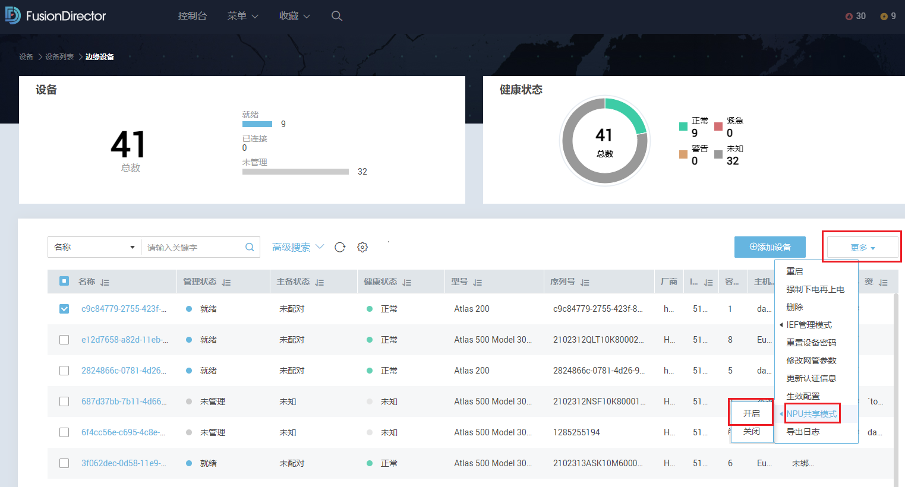Click the gray 未知 legend swatch
The height and width of the screenshot is (487, 905).
point(718,154)
